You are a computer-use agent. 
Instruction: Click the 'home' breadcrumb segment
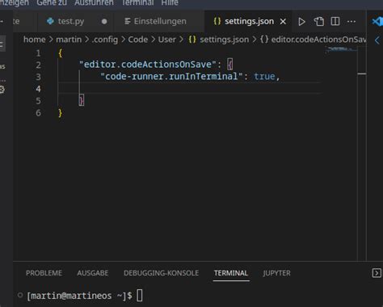point(35,40)
